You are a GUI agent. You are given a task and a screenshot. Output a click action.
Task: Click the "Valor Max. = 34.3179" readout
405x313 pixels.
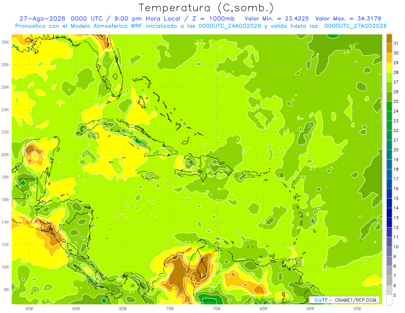tap(348, 19)
